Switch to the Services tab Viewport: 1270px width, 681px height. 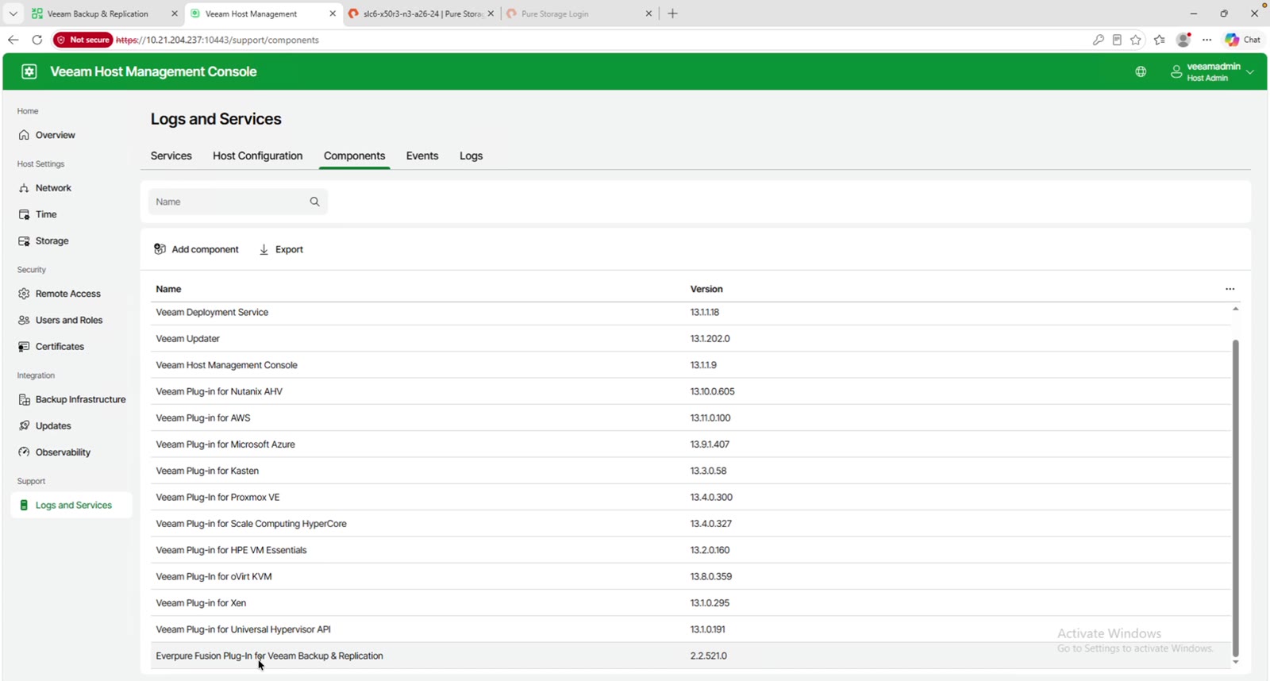click(171, 156)
